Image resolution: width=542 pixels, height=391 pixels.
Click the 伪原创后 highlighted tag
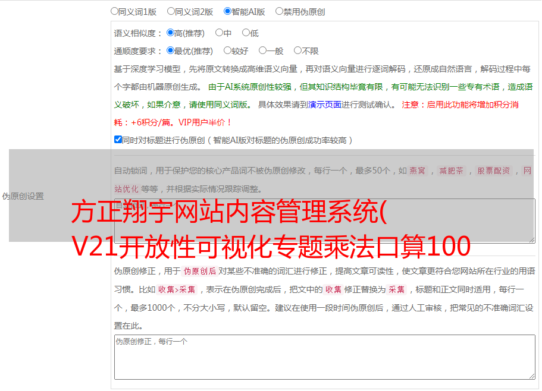(x=200, y=271)
